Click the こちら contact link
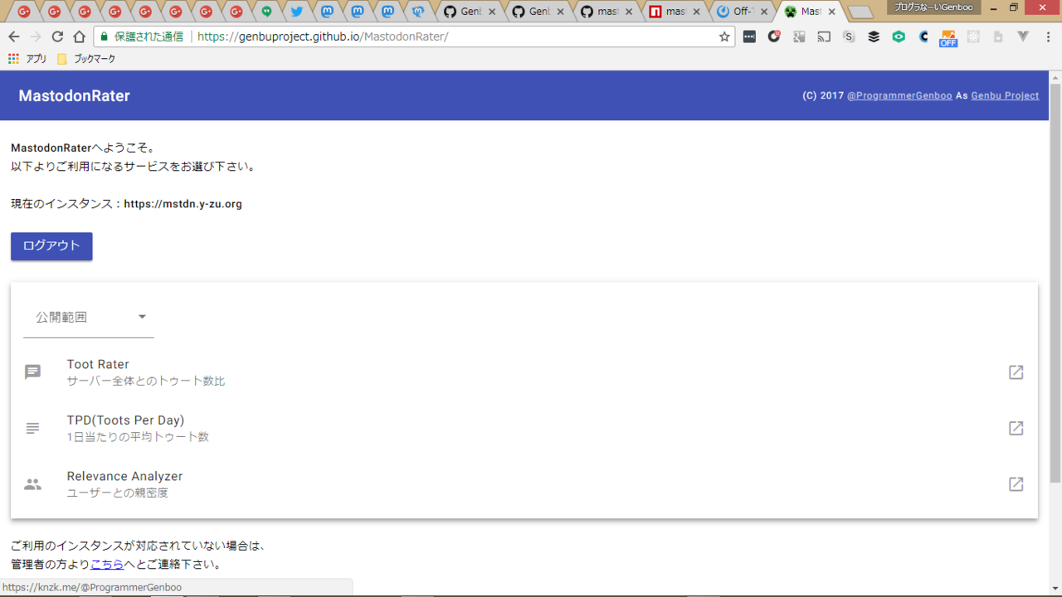Screen dimensions: 1062x597 click(107, 565)
